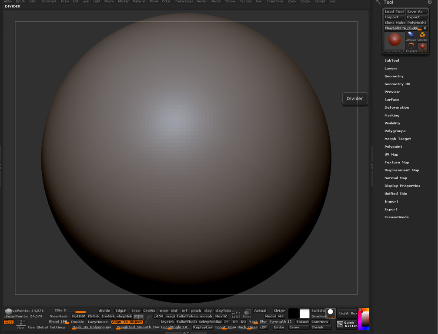Click the EdgLP button
This screenshot has width=438, height=334.
pos(120,311)
